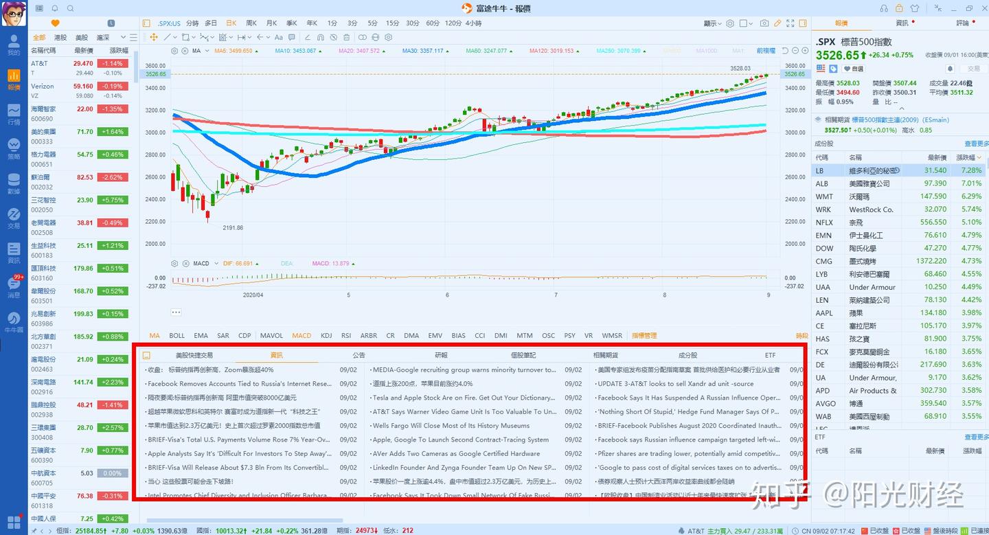The height and width of the screenshot is (535, 989).
Task: Switch to 分時 intraday chart tab
Action: tap(192, 23)
